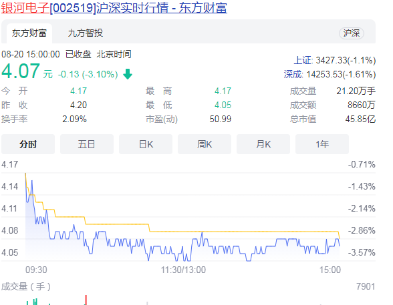Show the 日K candlestick chart
The image size is (393, 305).
(x=146, y=144)
